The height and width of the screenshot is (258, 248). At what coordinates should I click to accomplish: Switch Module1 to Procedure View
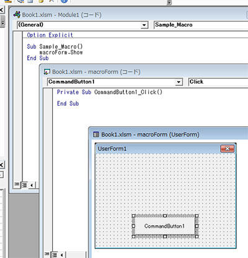[x=17, y=185]
